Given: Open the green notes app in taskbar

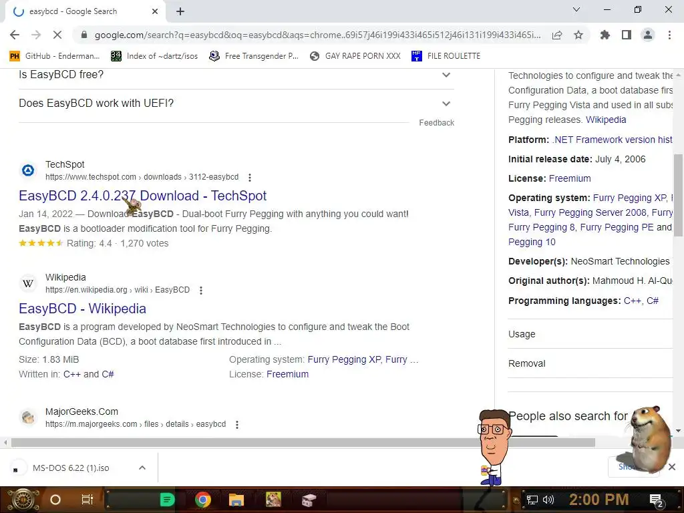Looking at the screenshot, I should pyautogui.click(x=167, y=500).
